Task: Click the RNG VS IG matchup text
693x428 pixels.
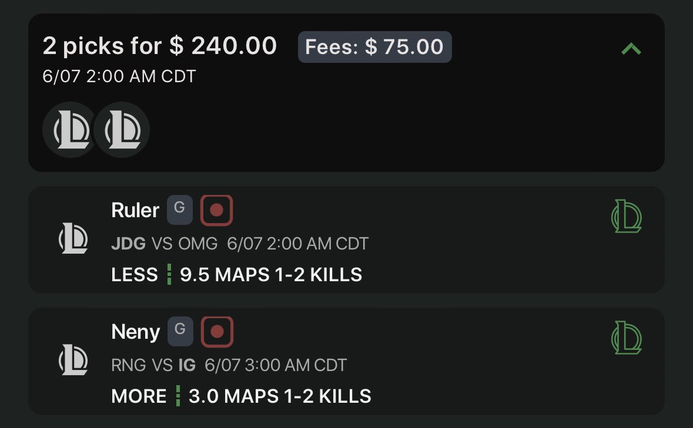Action: [153, 365]
